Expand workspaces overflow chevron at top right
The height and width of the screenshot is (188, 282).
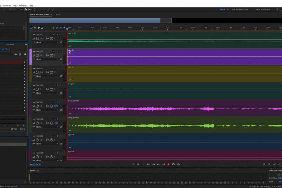(277, 9)
